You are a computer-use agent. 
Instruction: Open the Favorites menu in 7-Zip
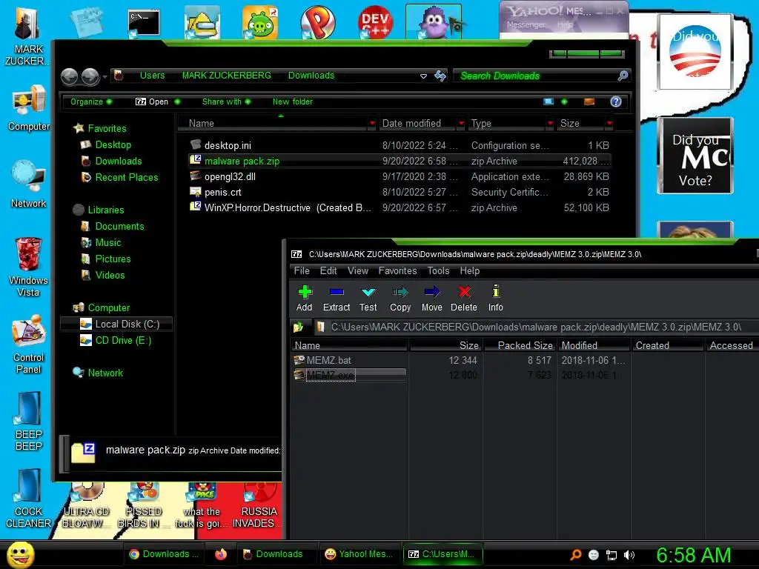click(x=397, y=271)
